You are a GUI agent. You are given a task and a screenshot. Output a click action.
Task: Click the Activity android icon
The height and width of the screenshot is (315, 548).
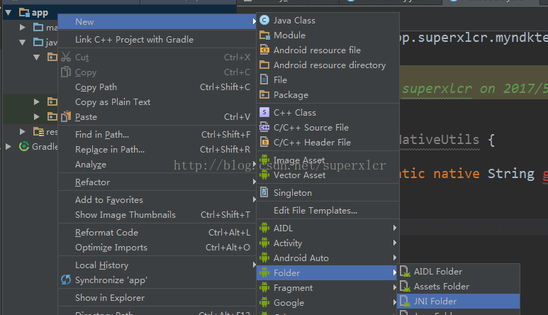click(264, 243)
